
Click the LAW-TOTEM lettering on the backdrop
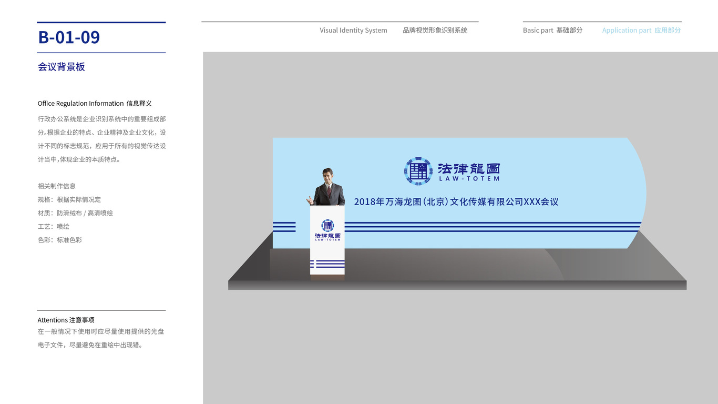pos(469,179)
